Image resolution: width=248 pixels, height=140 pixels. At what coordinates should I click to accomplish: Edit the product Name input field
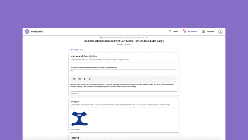click(x=124, y=68)
